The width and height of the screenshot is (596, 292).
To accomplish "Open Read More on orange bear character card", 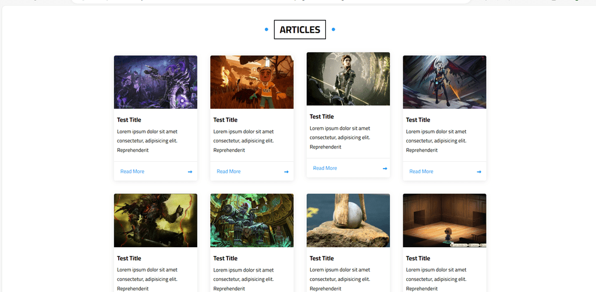I will [x=228, y=172].
